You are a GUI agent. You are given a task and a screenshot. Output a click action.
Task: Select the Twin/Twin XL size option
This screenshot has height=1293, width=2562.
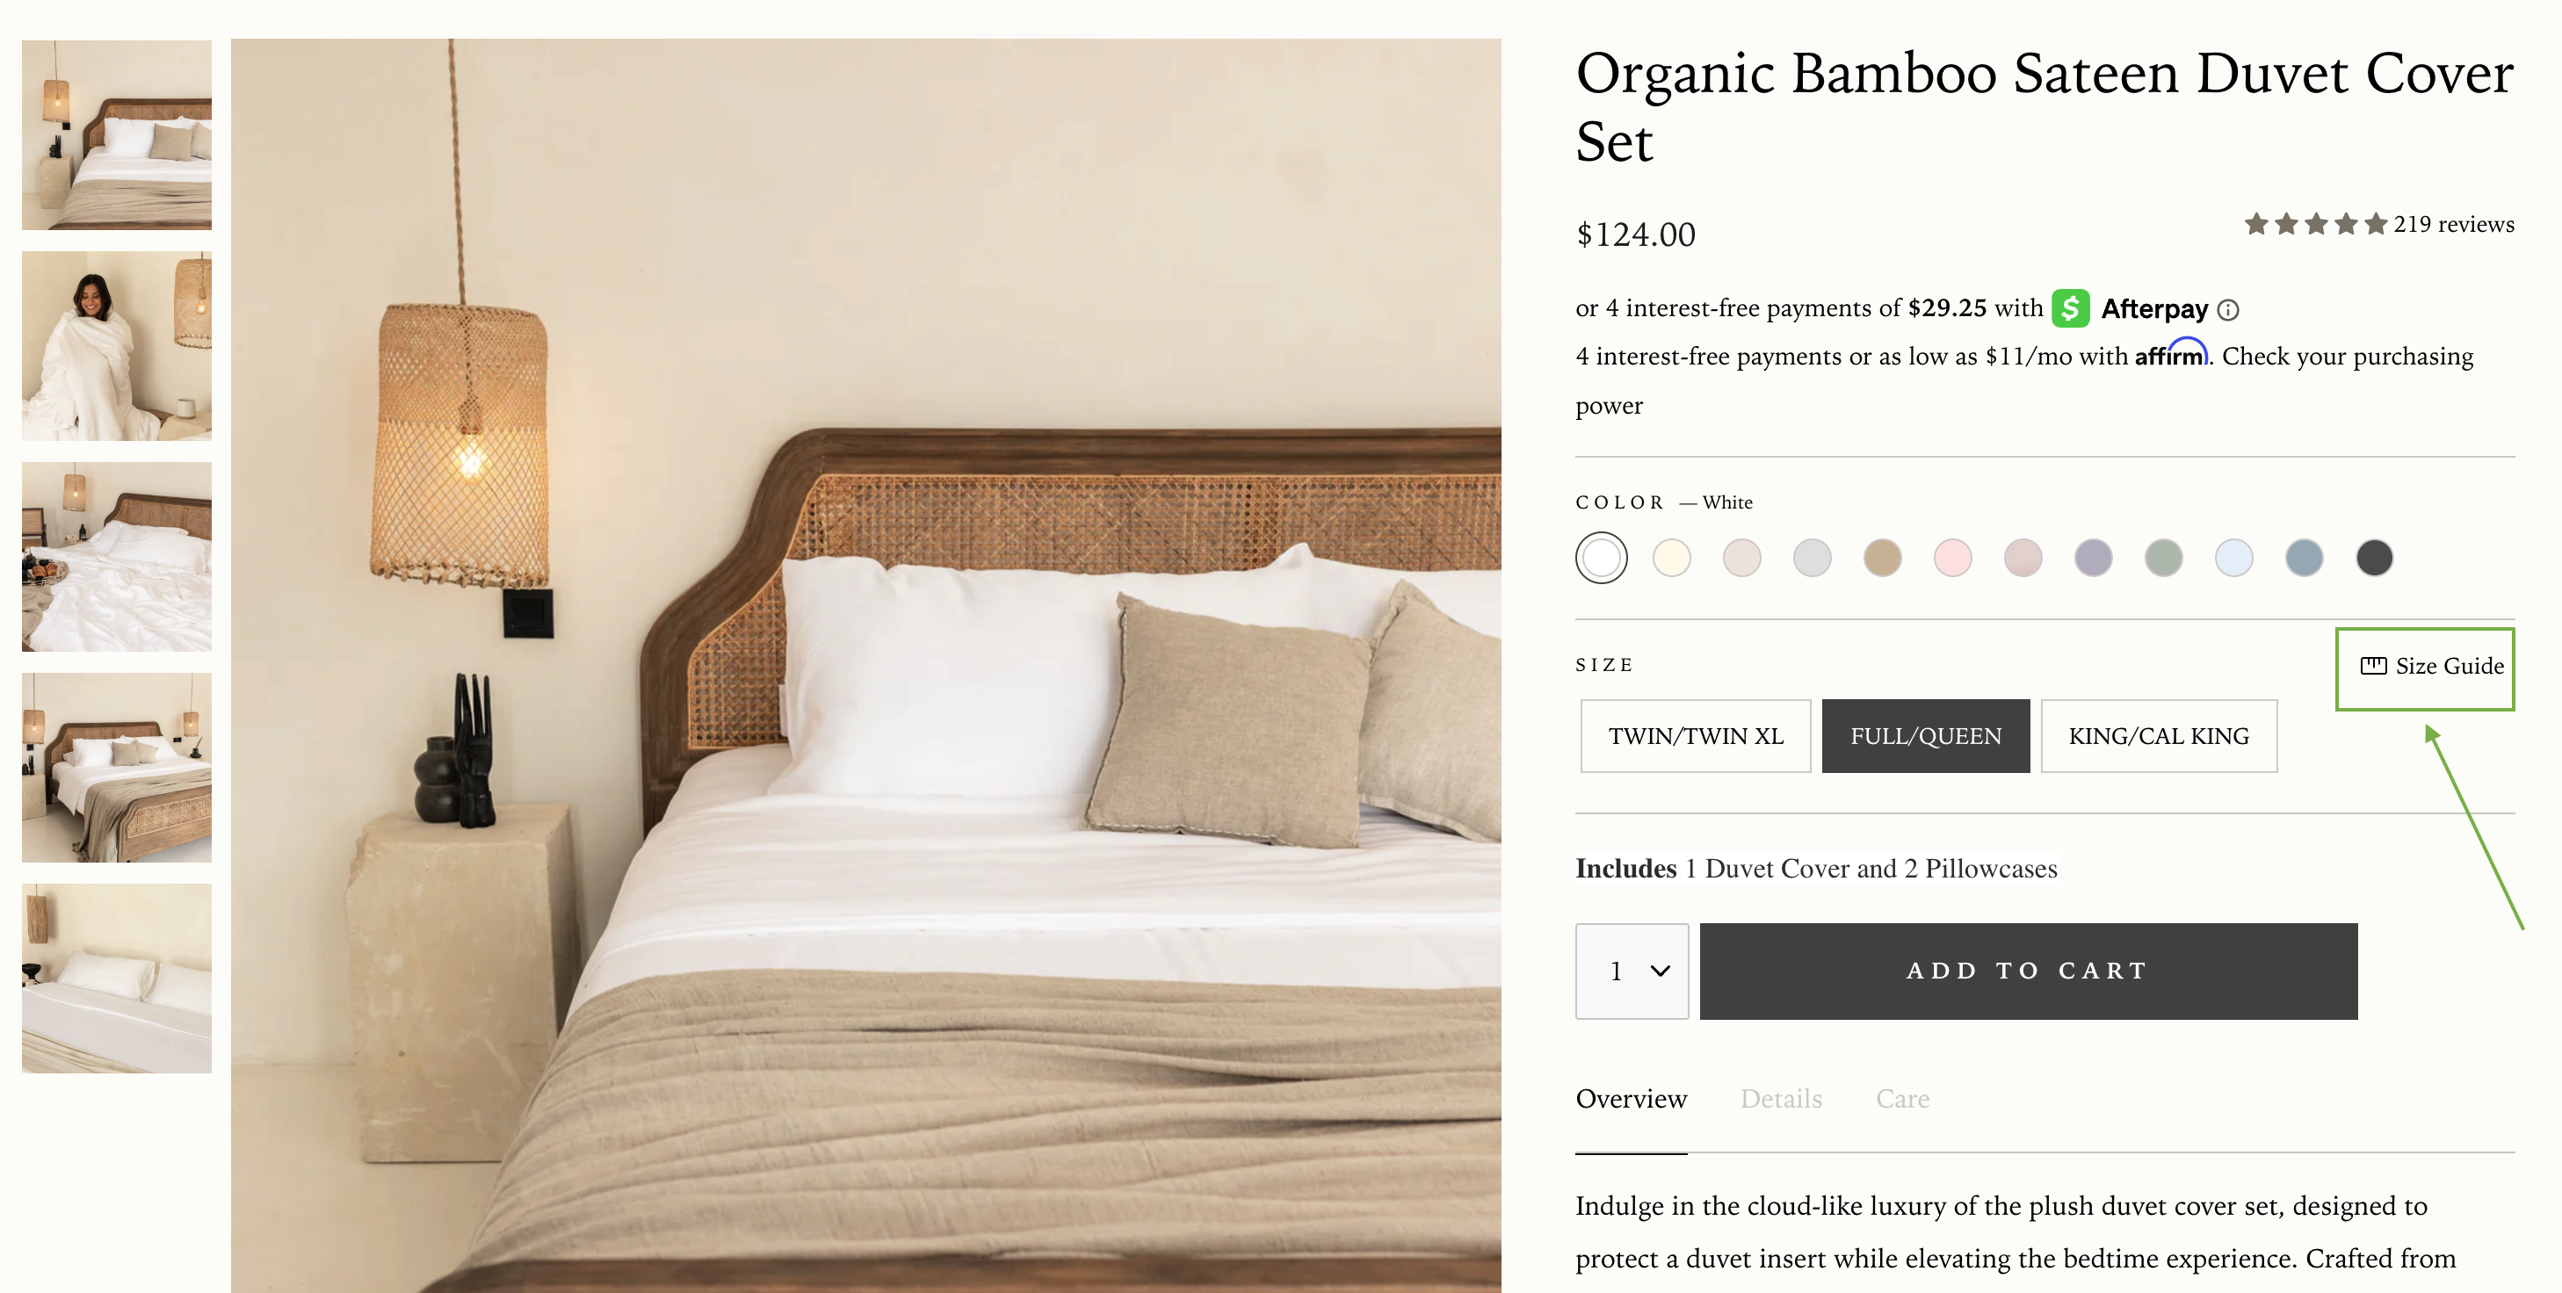[1695, 736]
